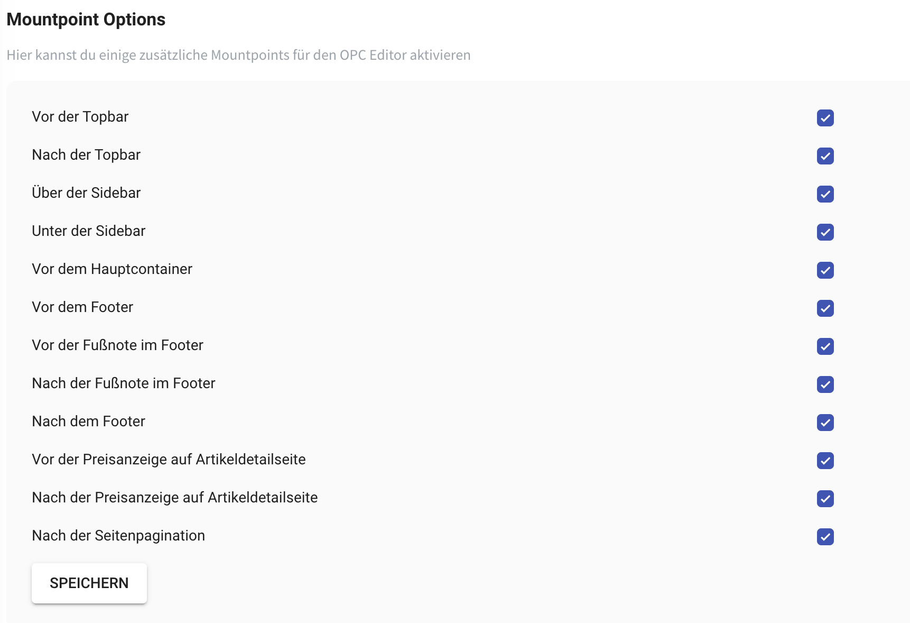Toggle the Nach der Topbar checkbox
This screenshot has width=910, height=623.
pyautogui.click(x=825, y=156)
